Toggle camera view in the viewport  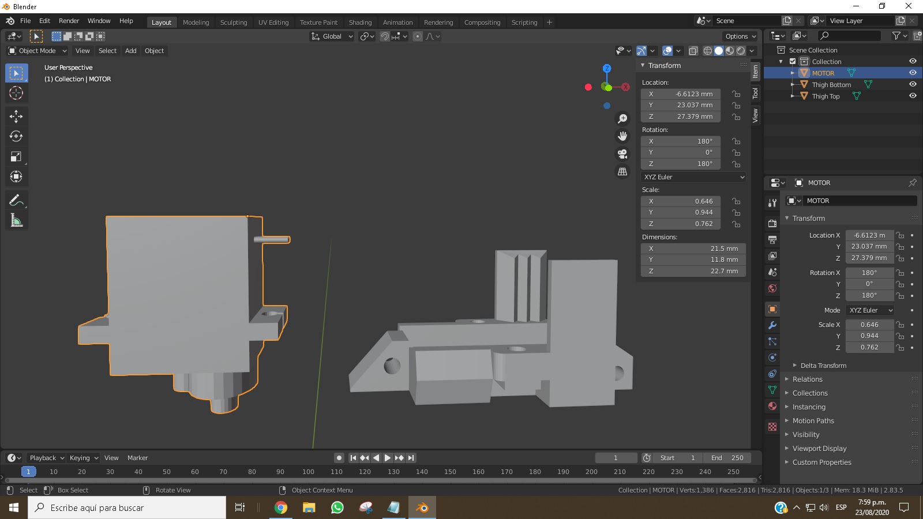[622, 154]
